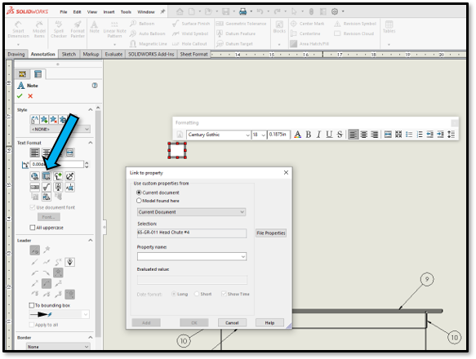Click the Line Spacing icon in Formatting toolbar
The image size is (476, 359).
[x=452, y=135]
